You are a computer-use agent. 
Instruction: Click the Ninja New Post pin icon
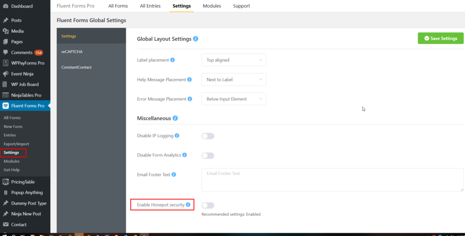point(5,214)
